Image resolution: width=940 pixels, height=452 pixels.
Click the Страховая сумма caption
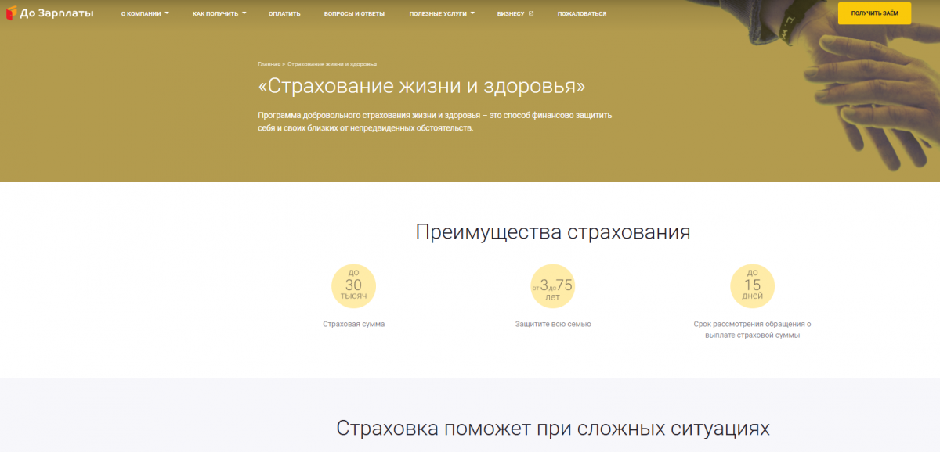(x=353, y=324)
